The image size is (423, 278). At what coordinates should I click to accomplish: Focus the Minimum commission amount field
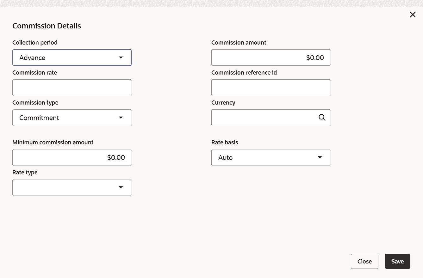tap(72, 157)
